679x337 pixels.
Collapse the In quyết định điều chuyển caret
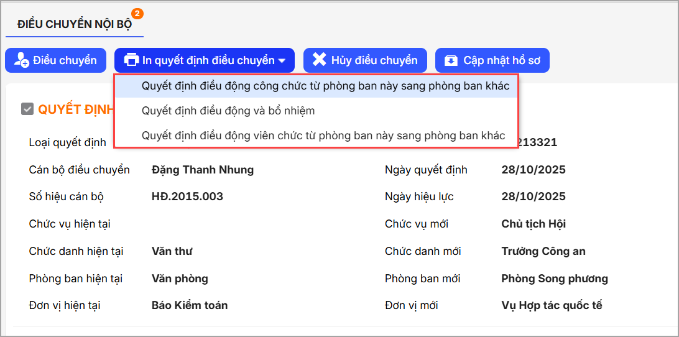tap(282, 61)
